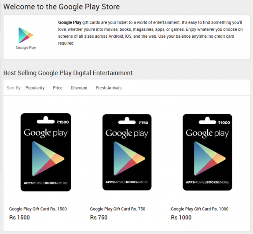The image size is (253, 234).
Task: Open Google Play Gift Card Rs. 1500 link
Action: click(38, 209)
